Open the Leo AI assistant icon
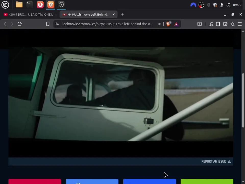245x184 pixels. click(x=232, y=24)
